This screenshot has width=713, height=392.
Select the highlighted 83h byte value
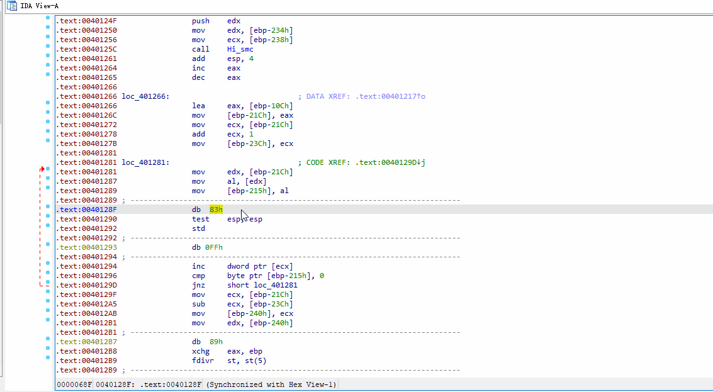coord(216,210)
